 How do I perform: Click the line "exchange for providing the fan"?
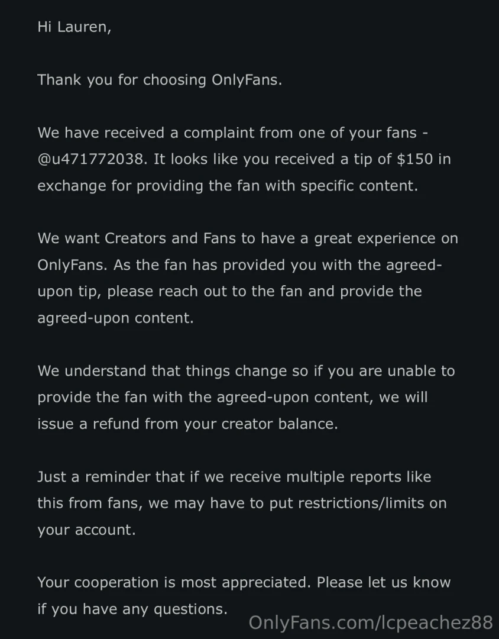pos(228,186)
